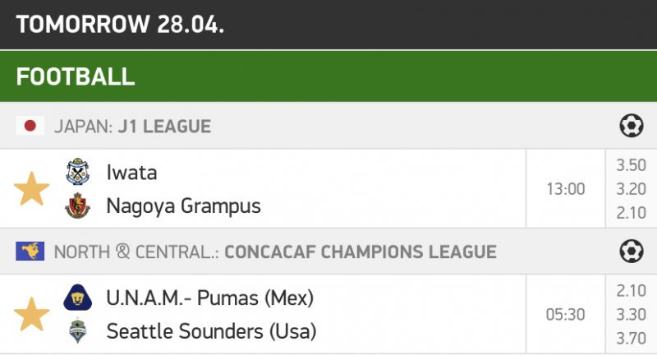657x356 pixels.
Task: Click the soccer ball icon in CONCACAF Champions League row
Action: coord(631,251)
